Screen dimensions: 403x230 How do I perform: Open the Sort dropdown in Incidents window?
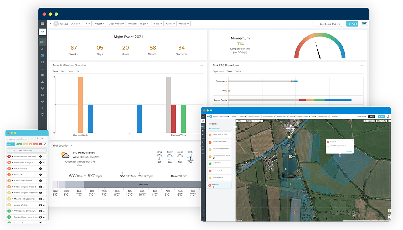[x=44, y=138]
